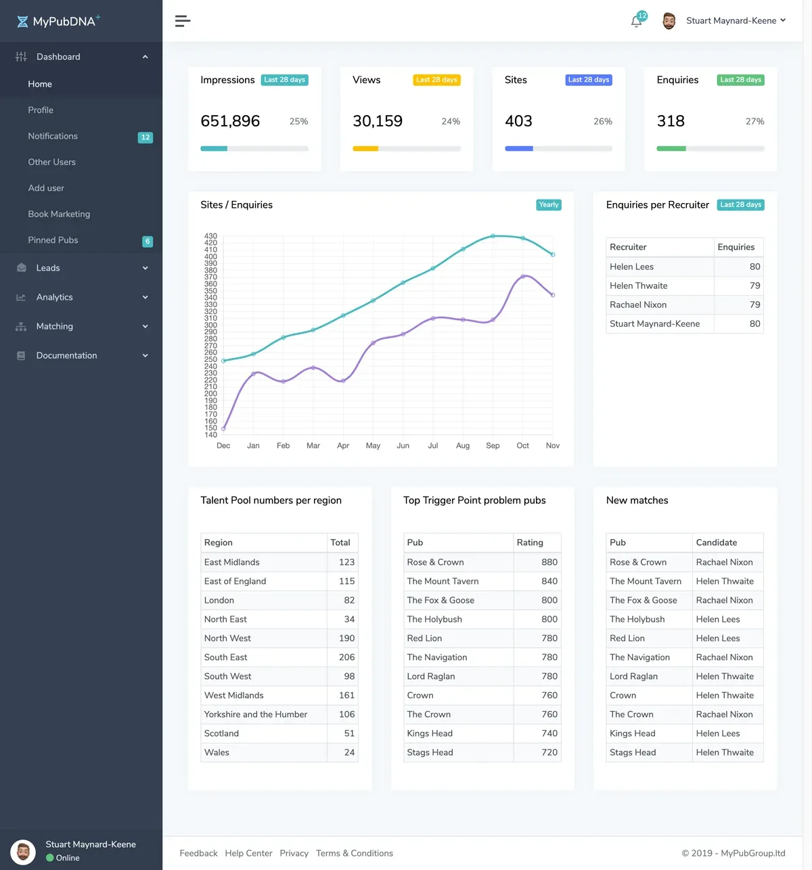
Task: Click the purple line point at Dec
Action: [223, 428]
